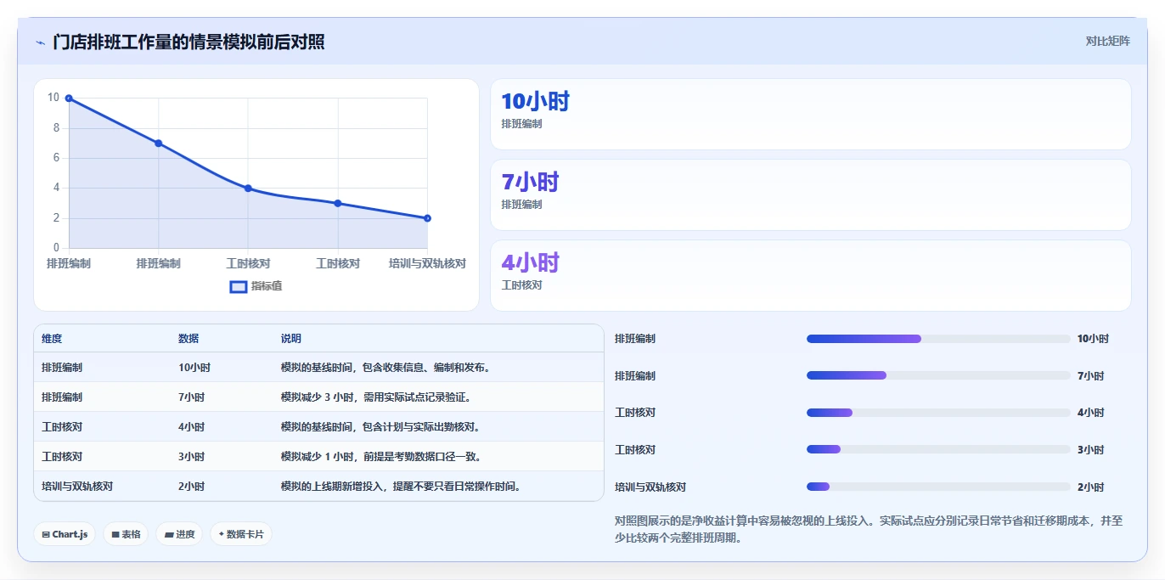Click the note 模拟减少 1 小时，前提是考勤数据口径一致
Screen dimensions: 1165x580
coord(382,457)
